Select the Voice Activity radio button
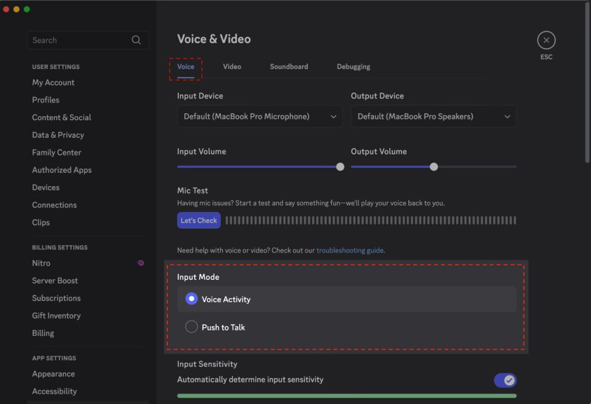Viewport: 591px width, 404px height. tap(192, 299)
